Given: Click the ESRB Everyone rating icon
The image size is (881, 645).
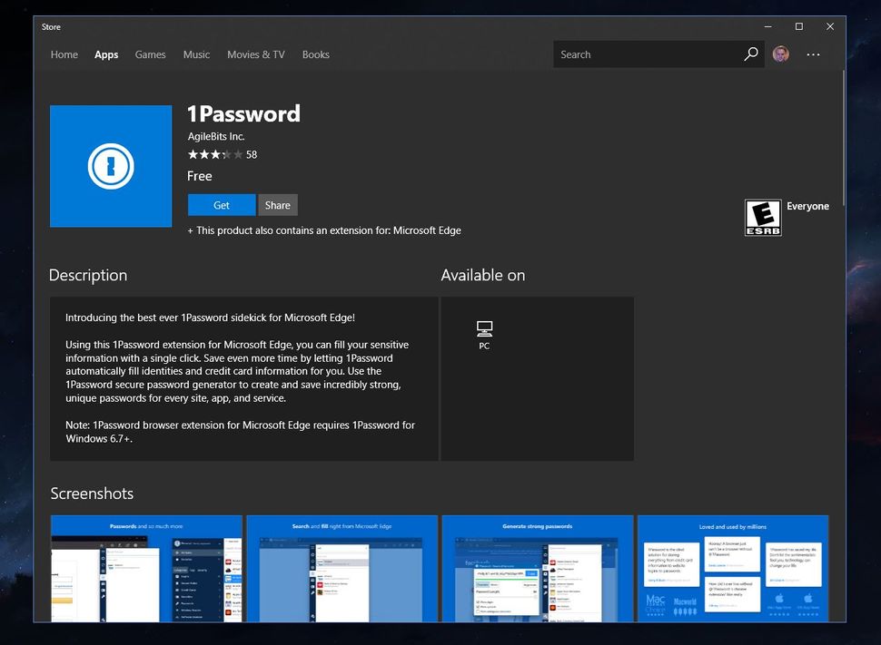Looking at the screenshot, I should (x=763, y=218).
